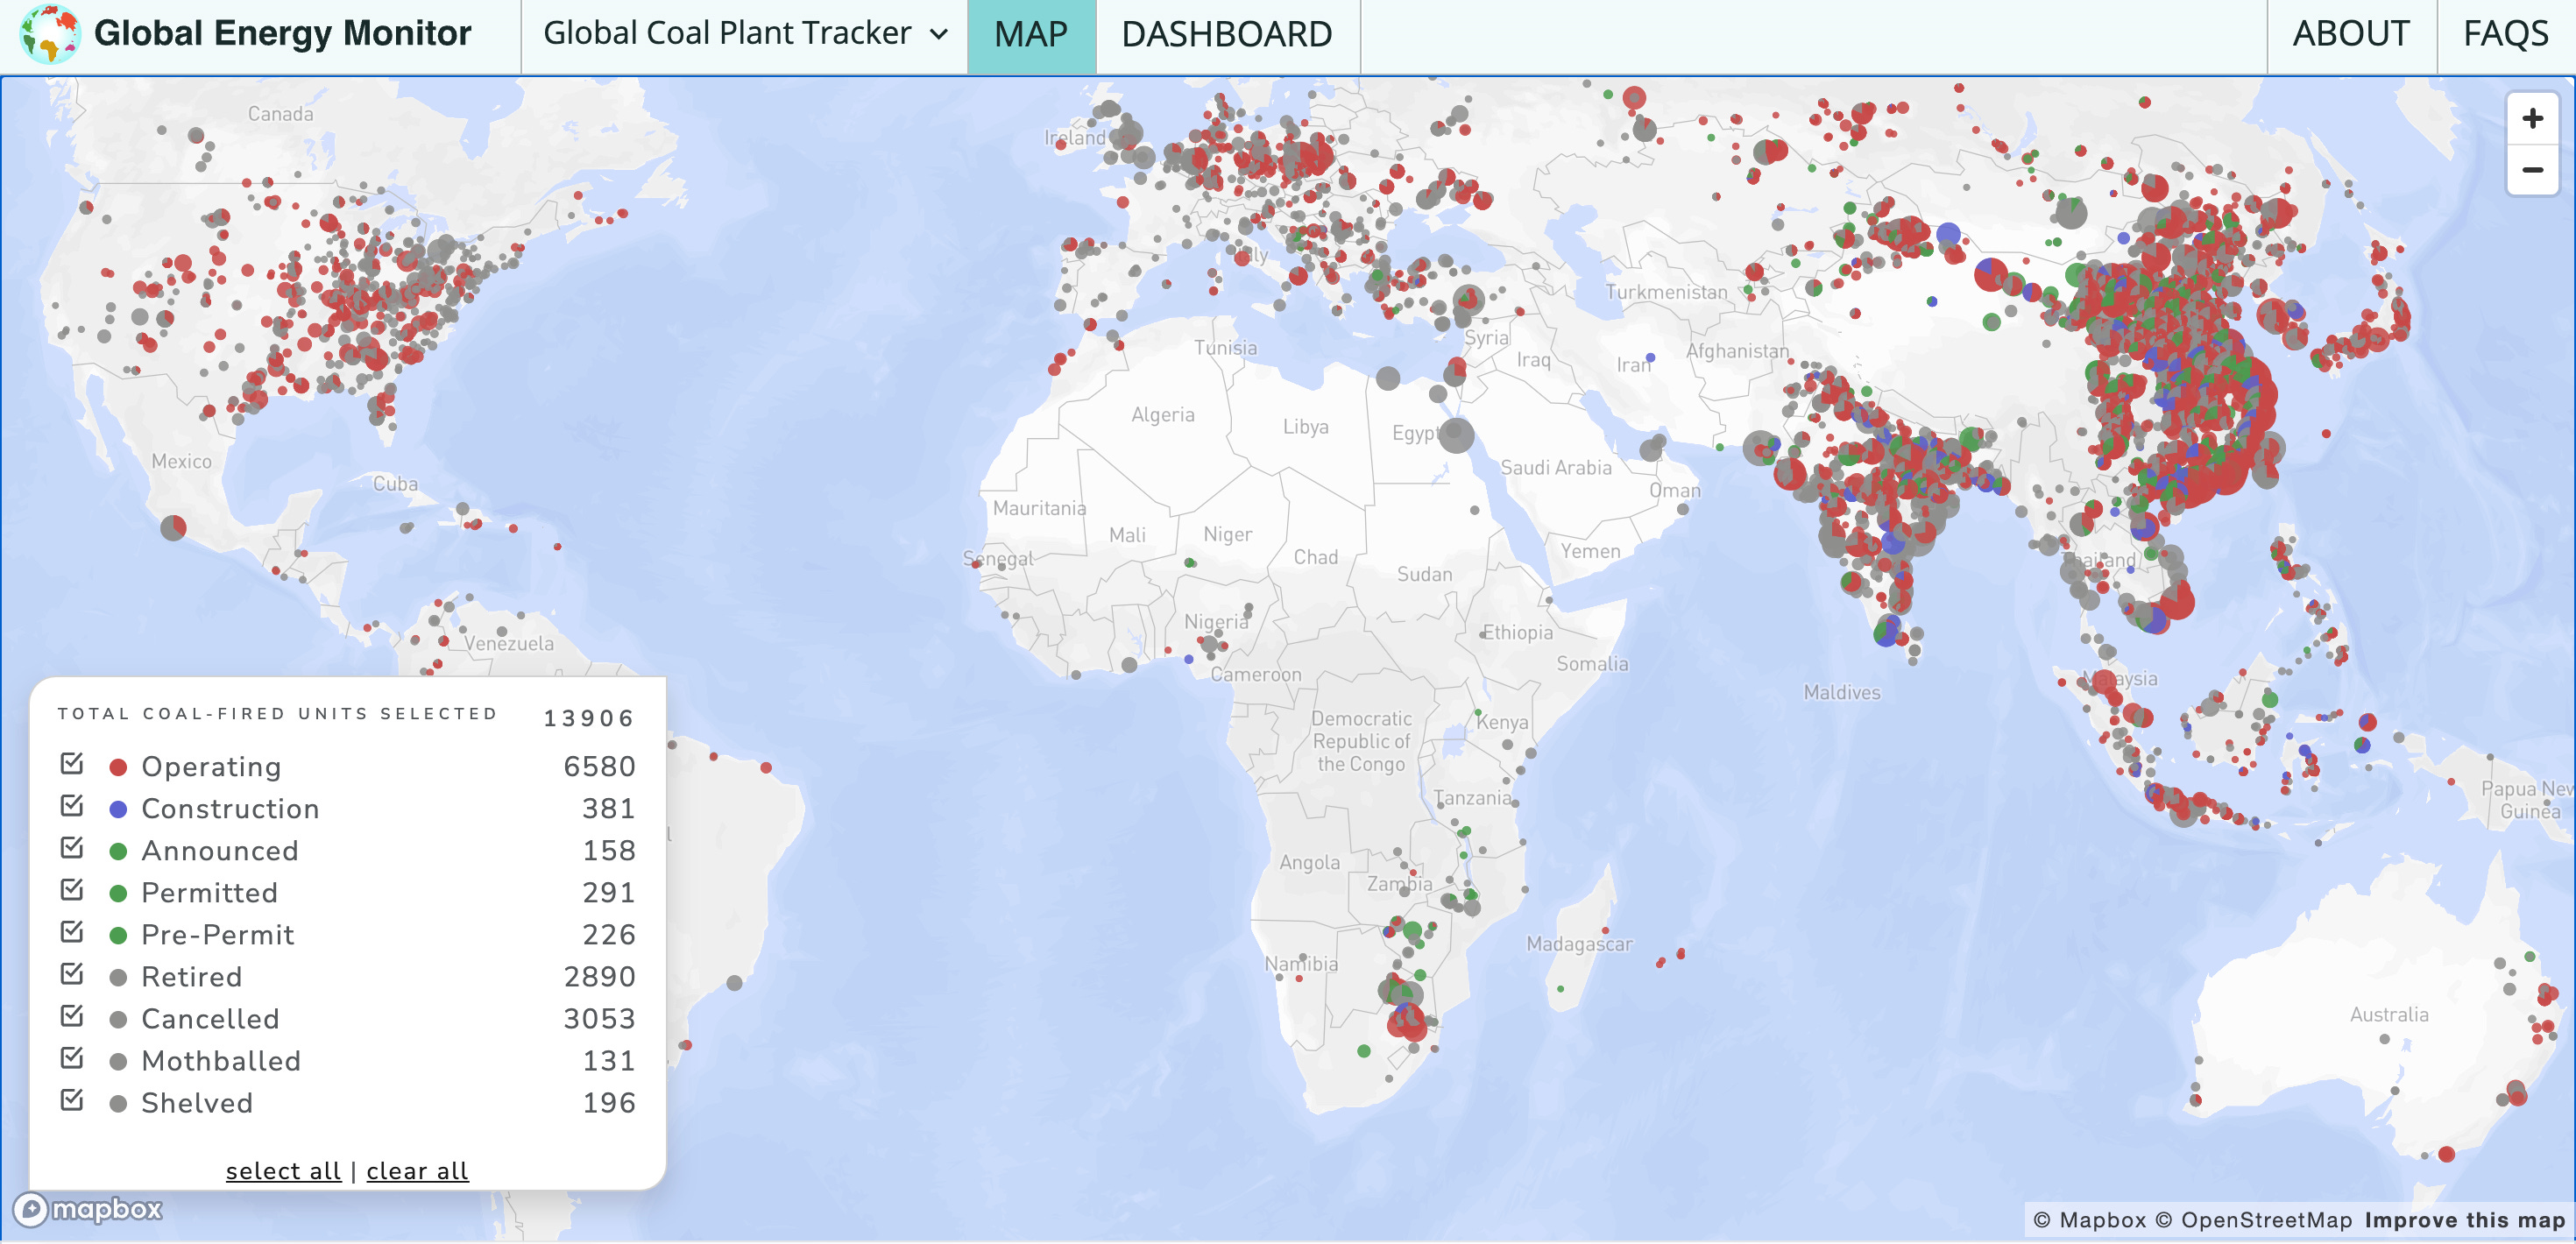Screen dimensions: 2576x1244
Task: Click the red Operating legend dot
Action: click(x=118, y=767)
